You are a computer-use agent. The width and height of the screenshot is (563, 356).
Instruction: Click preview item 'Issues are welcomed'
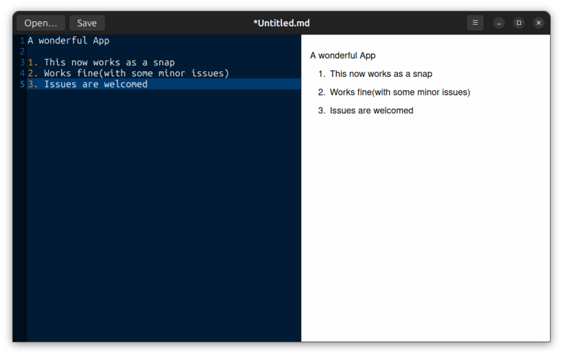[x=372, y=111]
